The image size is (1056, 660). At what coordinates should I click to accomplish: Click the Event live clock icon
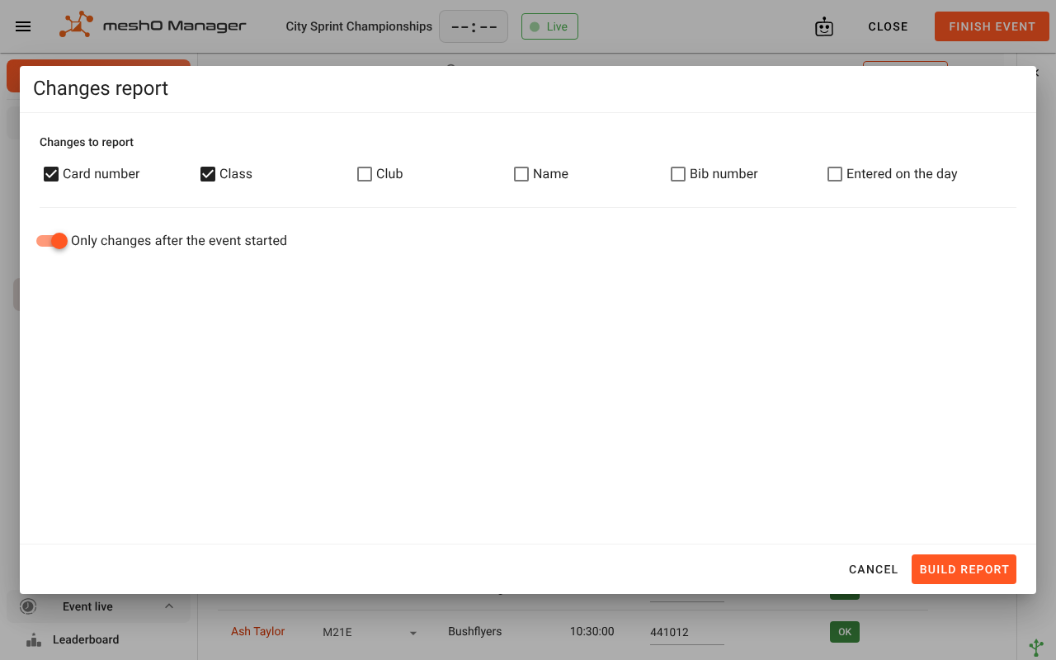[x=29, y=606]
